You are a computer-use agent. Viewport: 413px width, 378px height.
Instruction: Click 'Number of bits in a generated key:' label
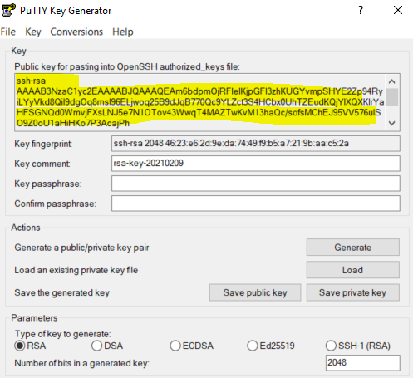point(82,363)
